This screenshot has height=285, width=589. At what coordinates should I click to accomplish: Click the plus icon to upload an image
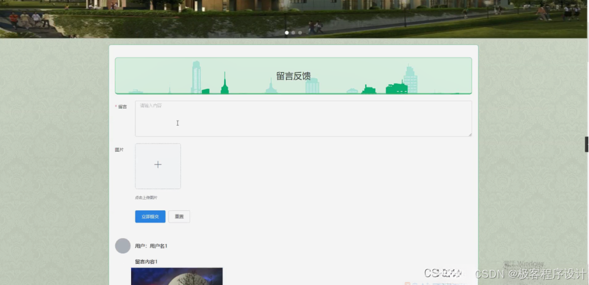(158, 164)
